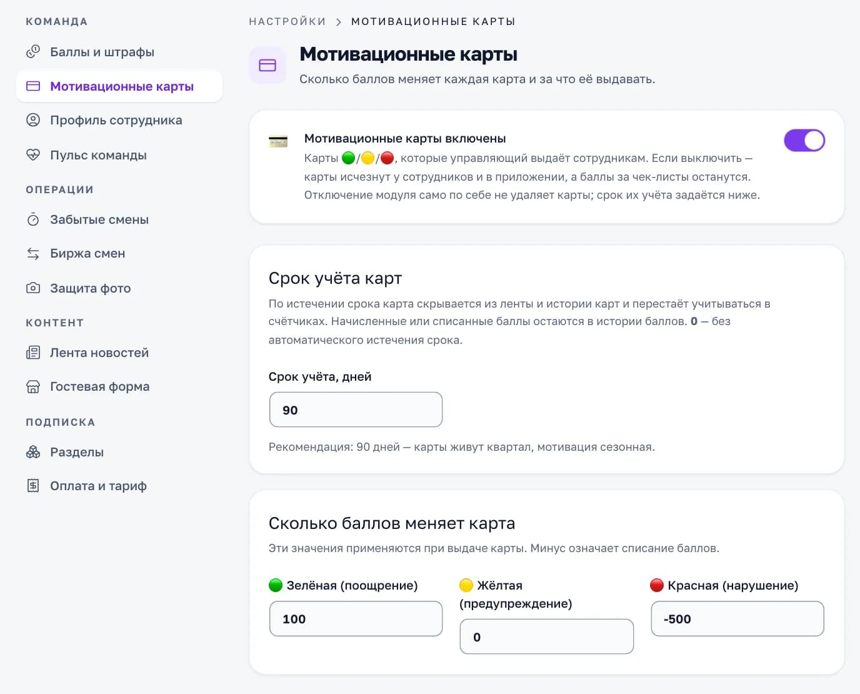Click the heart pulse icon of Пульс команды
860x694 pixels.
33,155
